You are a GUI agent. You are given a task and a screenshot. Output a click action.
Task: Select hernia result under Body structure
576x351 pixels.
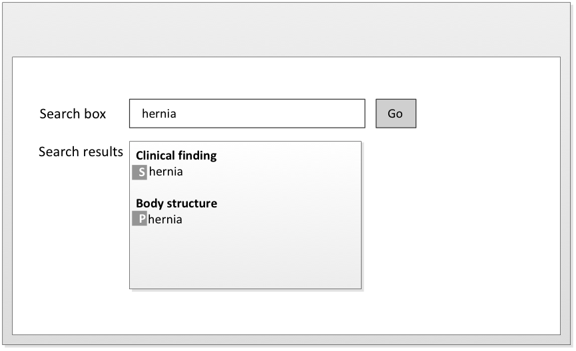click(165, 219)
